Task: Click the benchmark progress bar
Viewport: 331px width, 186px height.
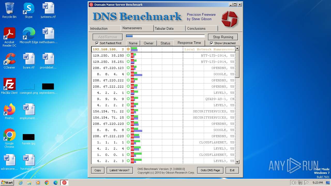Action: [165, 36]
